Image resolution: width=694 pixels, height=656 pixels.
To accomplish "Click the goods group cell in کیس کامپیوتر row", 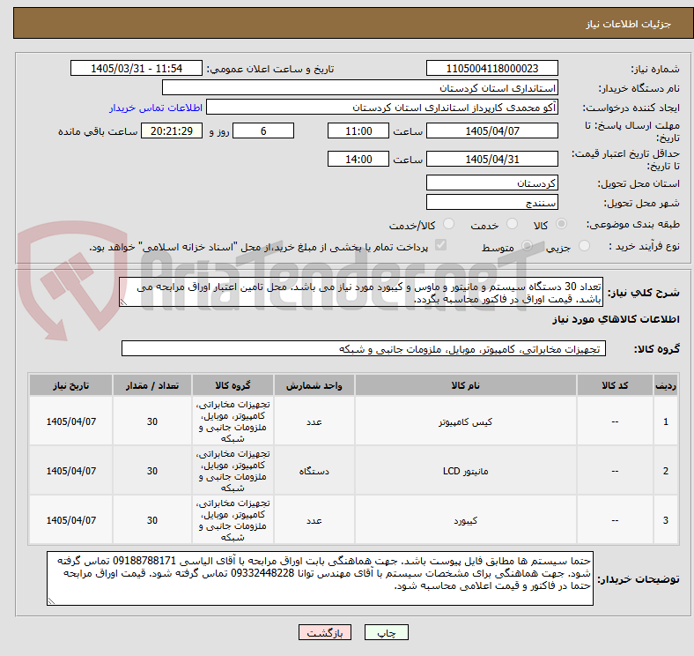I will (x=233, y=421).
